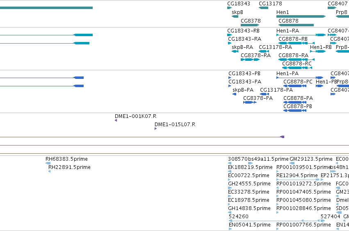Click the 527404 EST label
Viewport: 349px width, 231px height.
click(330, 217)
